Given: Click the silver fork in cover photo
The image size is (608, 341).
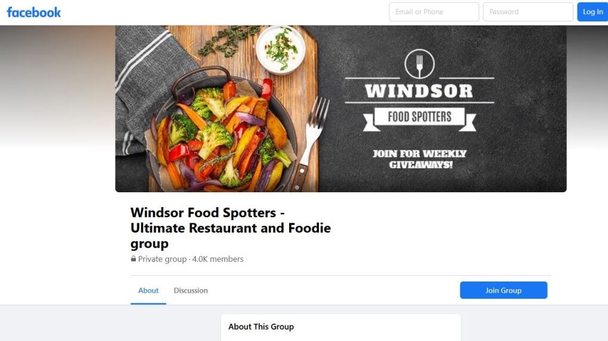Looking at the screenshot, I should pyautogui.click(x=311, y=142).
